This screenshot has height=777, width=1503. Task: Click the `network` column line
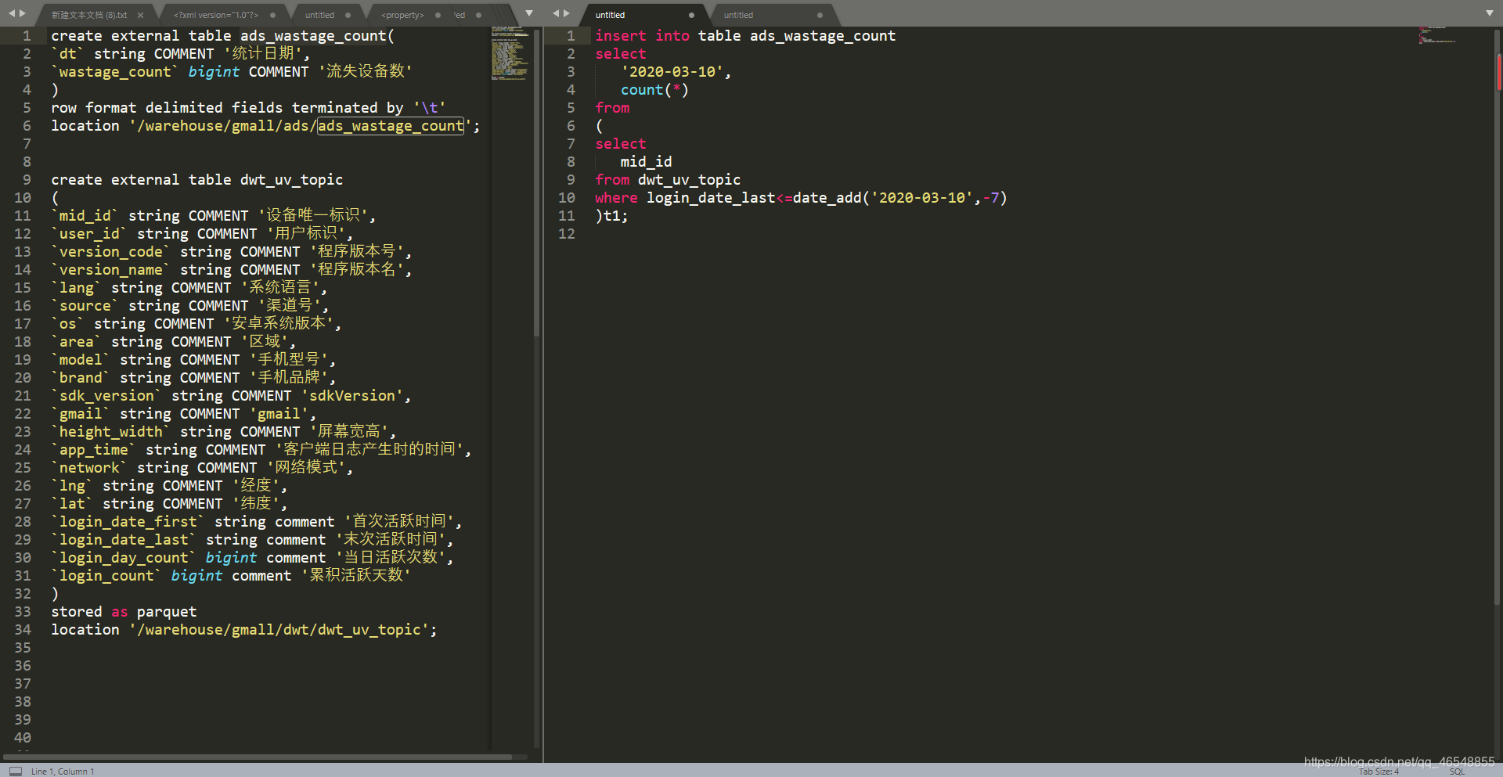click(x=202, y=468)
